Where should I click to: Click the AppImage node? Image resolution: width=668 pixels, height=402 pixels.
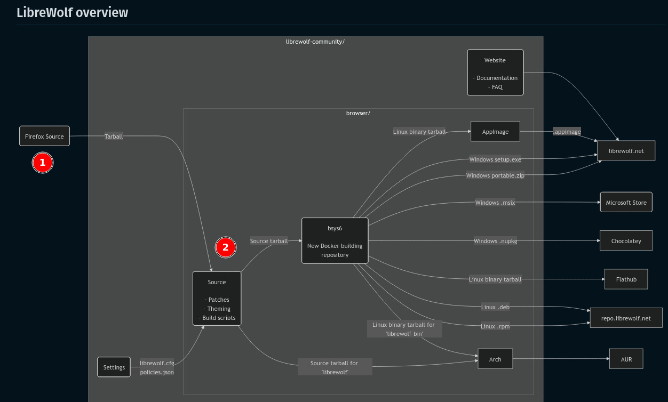pyautogui.click(x=495, y=132)
